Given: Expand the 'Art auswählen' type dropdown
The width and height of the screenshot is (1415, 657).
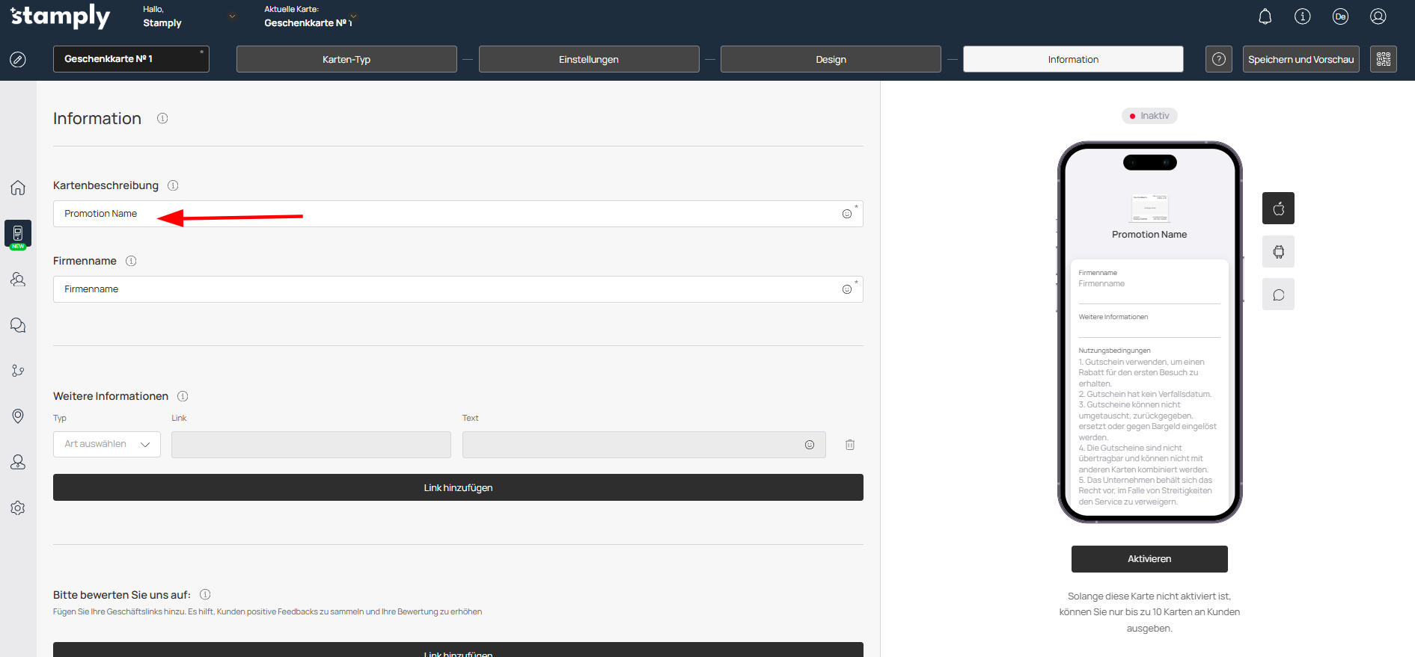Looking at the screenshot, I should [x=107, y=444].
